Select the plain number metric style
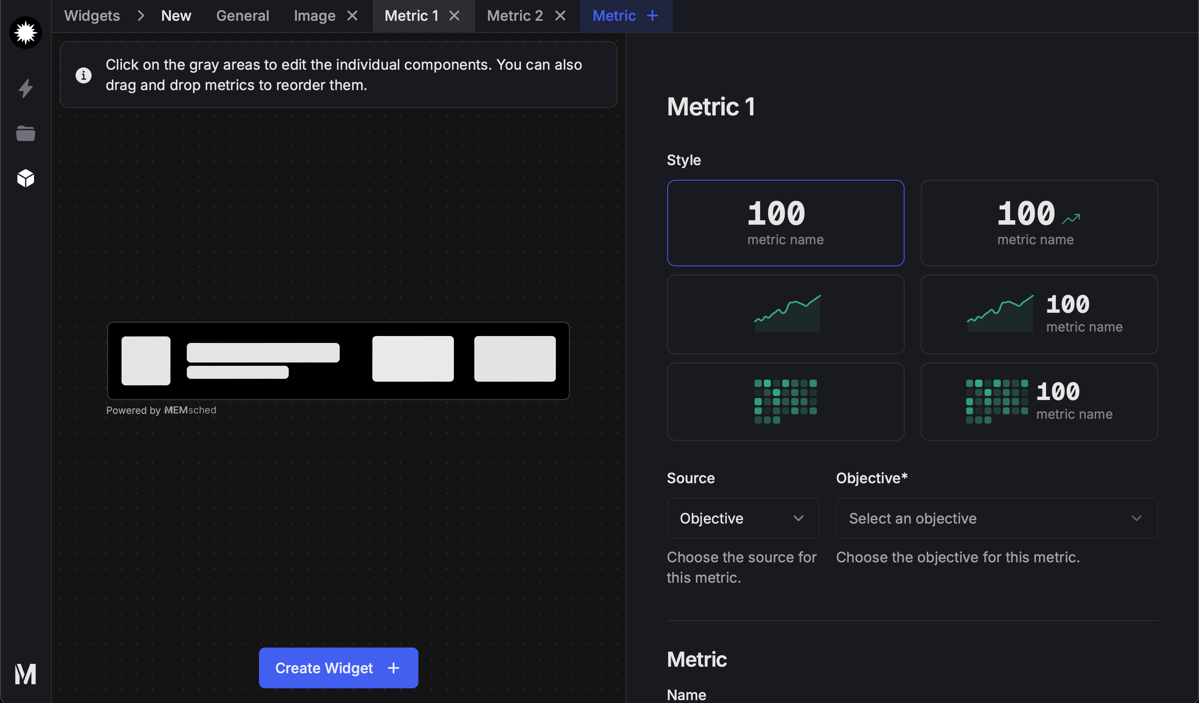The height and width of the screenshot is (703, 1199). point(785,223)
